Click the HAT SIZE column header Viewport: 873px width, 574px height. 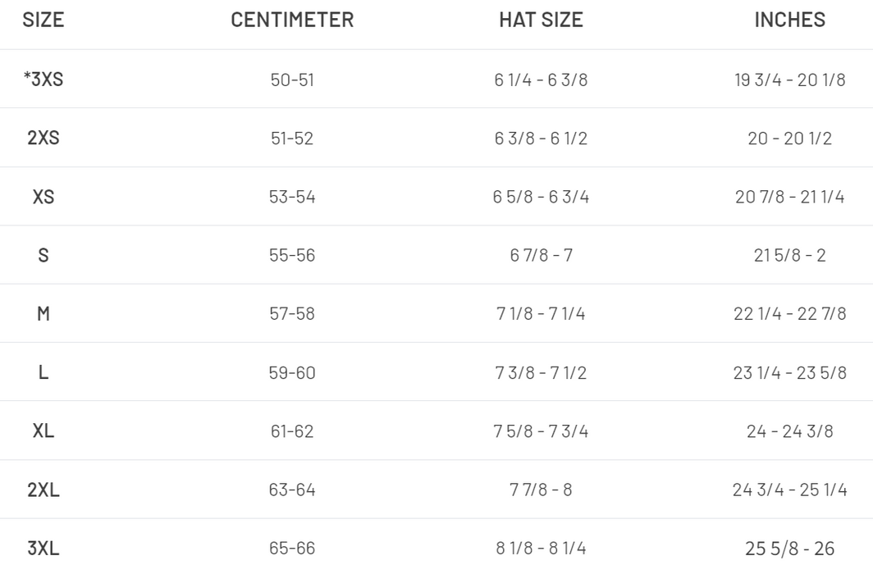(541, 20)
